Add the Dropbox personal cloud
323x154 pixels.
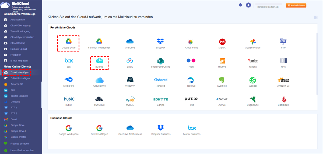coord(160,41)
